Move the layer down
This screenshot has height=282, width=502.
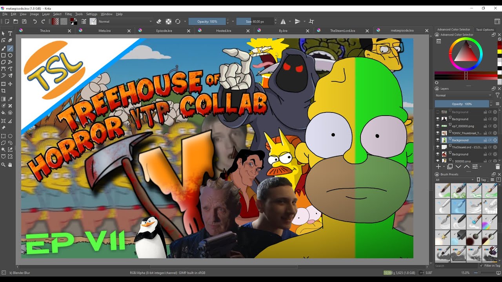pos(458,167)
